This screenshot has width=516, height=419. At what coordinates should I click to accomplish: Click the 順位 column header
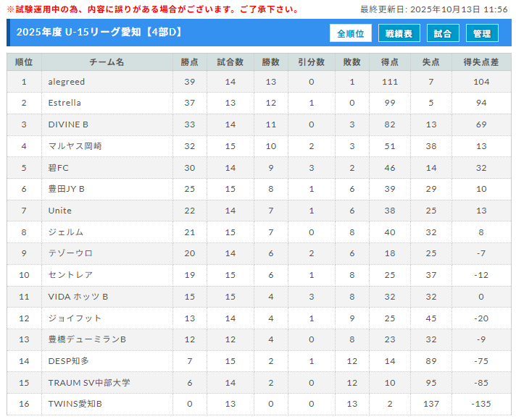(24, 62)
